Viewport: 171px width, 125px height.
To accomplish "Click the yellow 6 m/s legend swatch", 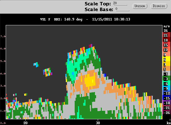I will [166, 59].
